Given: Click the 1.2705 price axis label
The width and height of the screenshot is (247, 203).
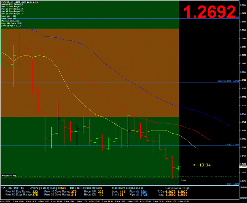Looking at the screenshot, I should pos(243,155).
